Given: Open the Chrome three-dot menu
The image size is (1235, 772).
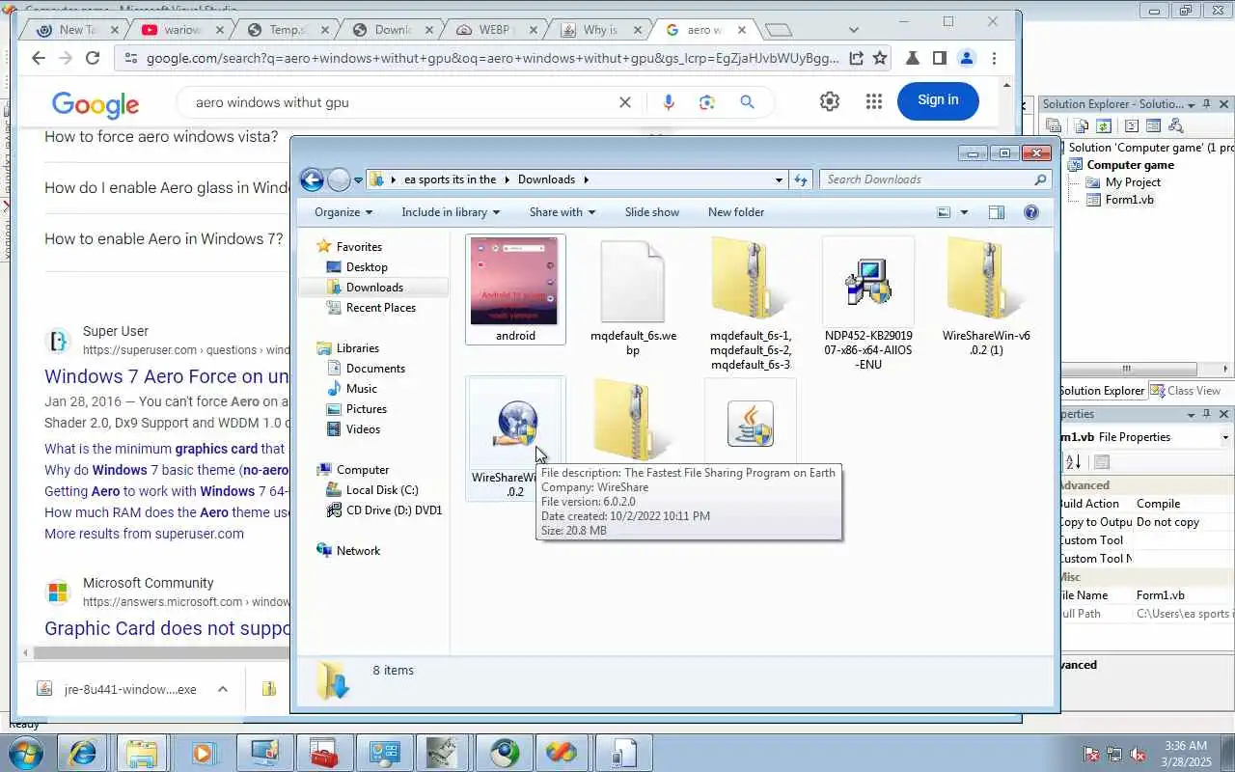Looking at the screenshot, I should (994, 58).
